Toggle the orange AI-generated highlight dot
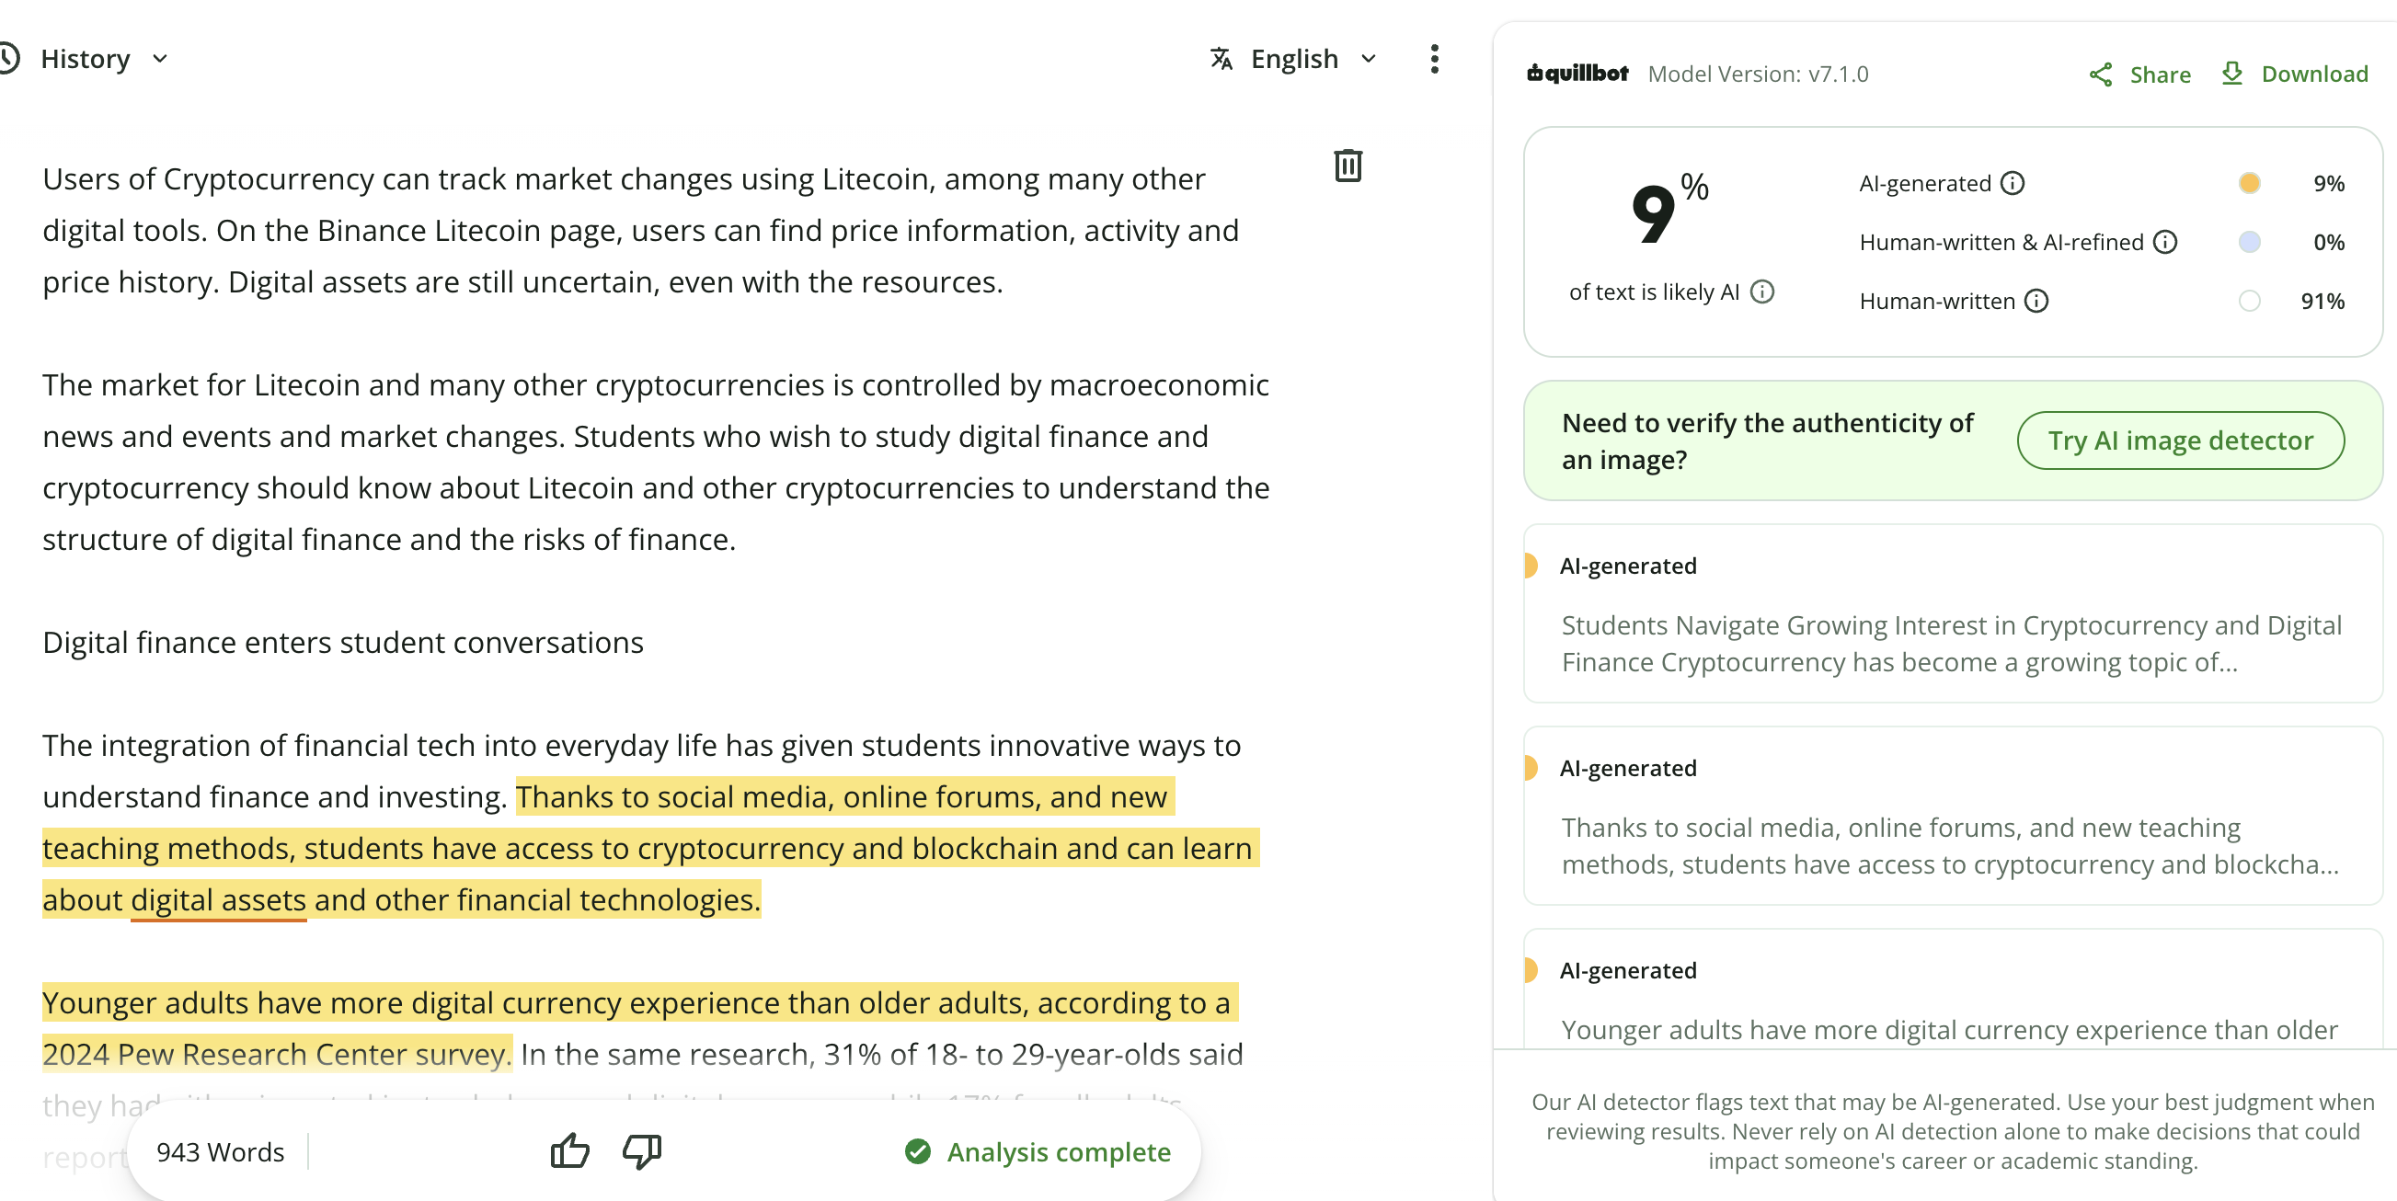Screen dimensions: 2397x1201 click(x=2249, y=183)
